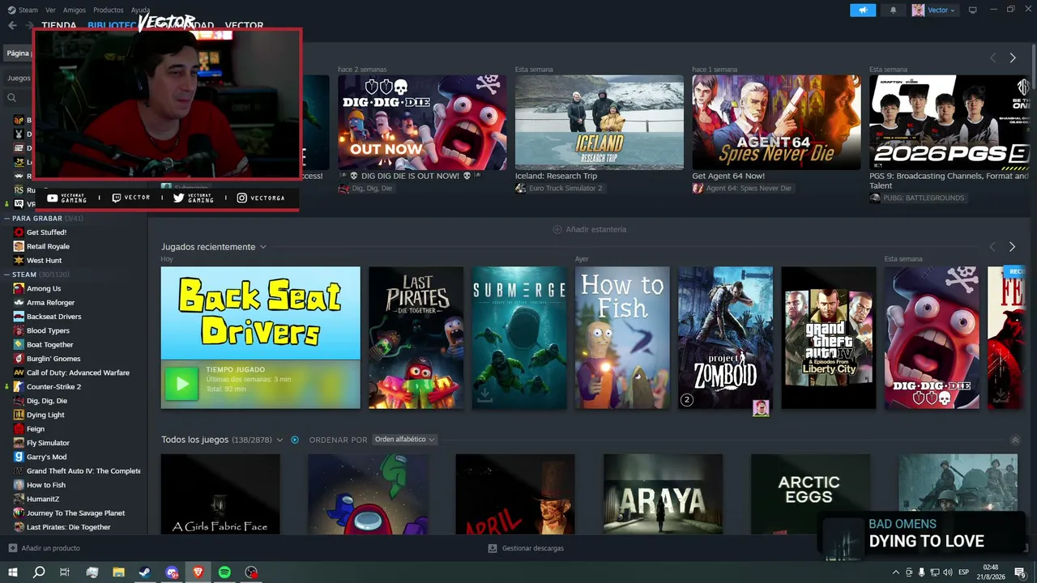Collapse the STEAM collection
The width and height of the screenshot is (1037, 583).
[x=6, y=274]
